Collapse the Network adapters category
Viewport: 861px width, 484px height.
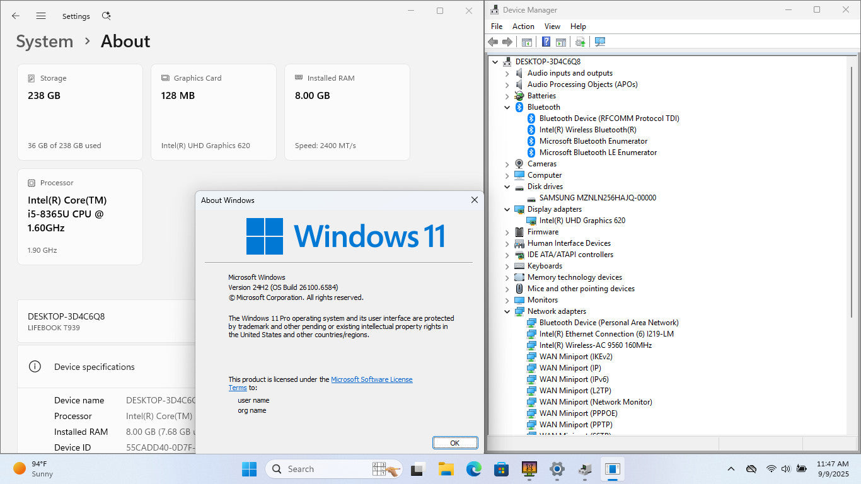[x=507, y=311]
